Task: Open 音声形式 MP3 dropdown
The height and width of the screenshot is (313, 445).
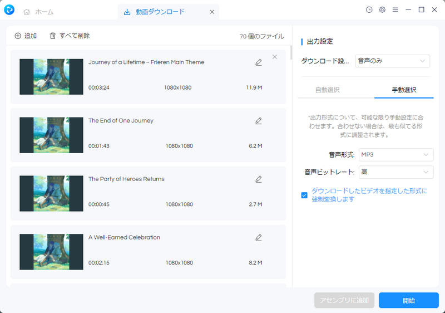Action: 396,155
